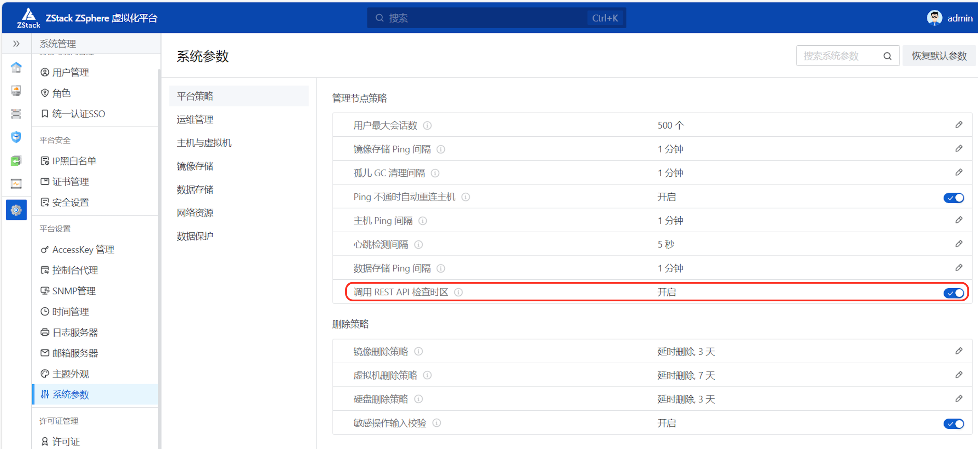The image size is (978, 449).
Task: Turn off Ping 不通时自动重连主机
Action: [x=953, y=197]
